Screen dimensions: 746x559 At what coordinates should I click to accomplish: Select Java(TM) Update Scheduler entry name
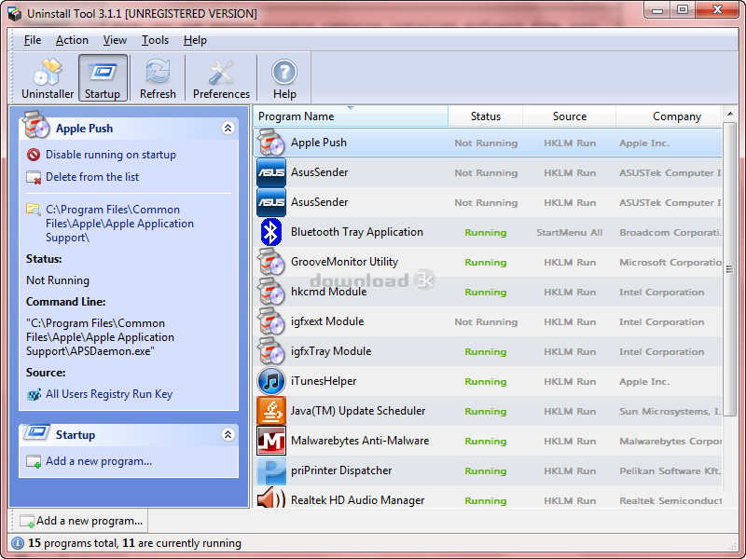click(x=358, y=411)
